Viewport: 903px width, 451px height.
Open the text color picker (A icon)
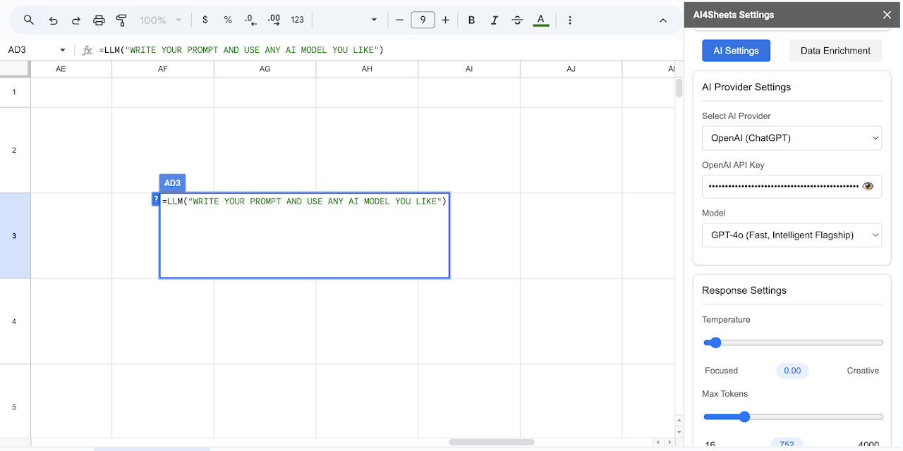coord(541,20)
